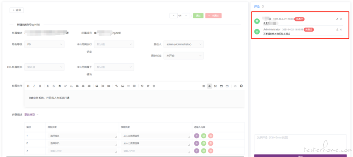353x157 pixels.
Task: Click the 返回 back button
Action: [17, 10]
